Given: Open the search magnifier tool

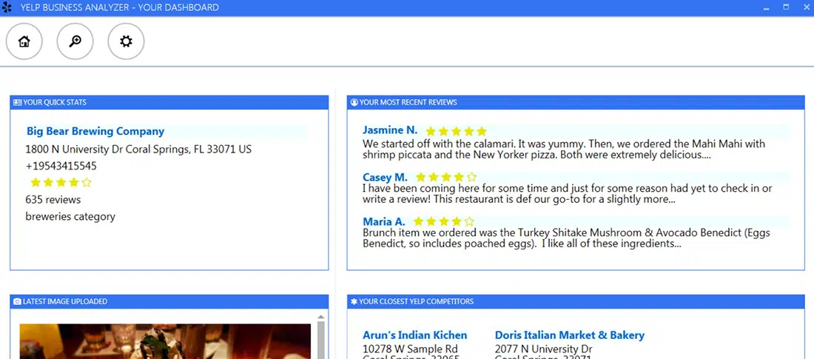Looking at the screenshot, I should (75, 41).
